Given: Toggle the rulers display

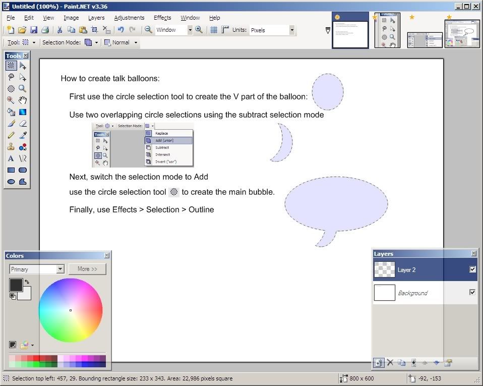Looking at the screenshot, I should coord(225,30).
